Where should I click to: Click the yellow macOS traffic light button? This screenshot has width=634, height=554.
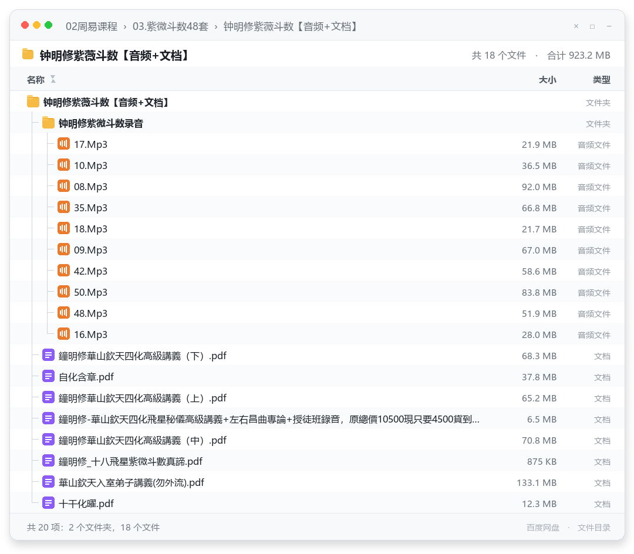[x=37, y=25]
